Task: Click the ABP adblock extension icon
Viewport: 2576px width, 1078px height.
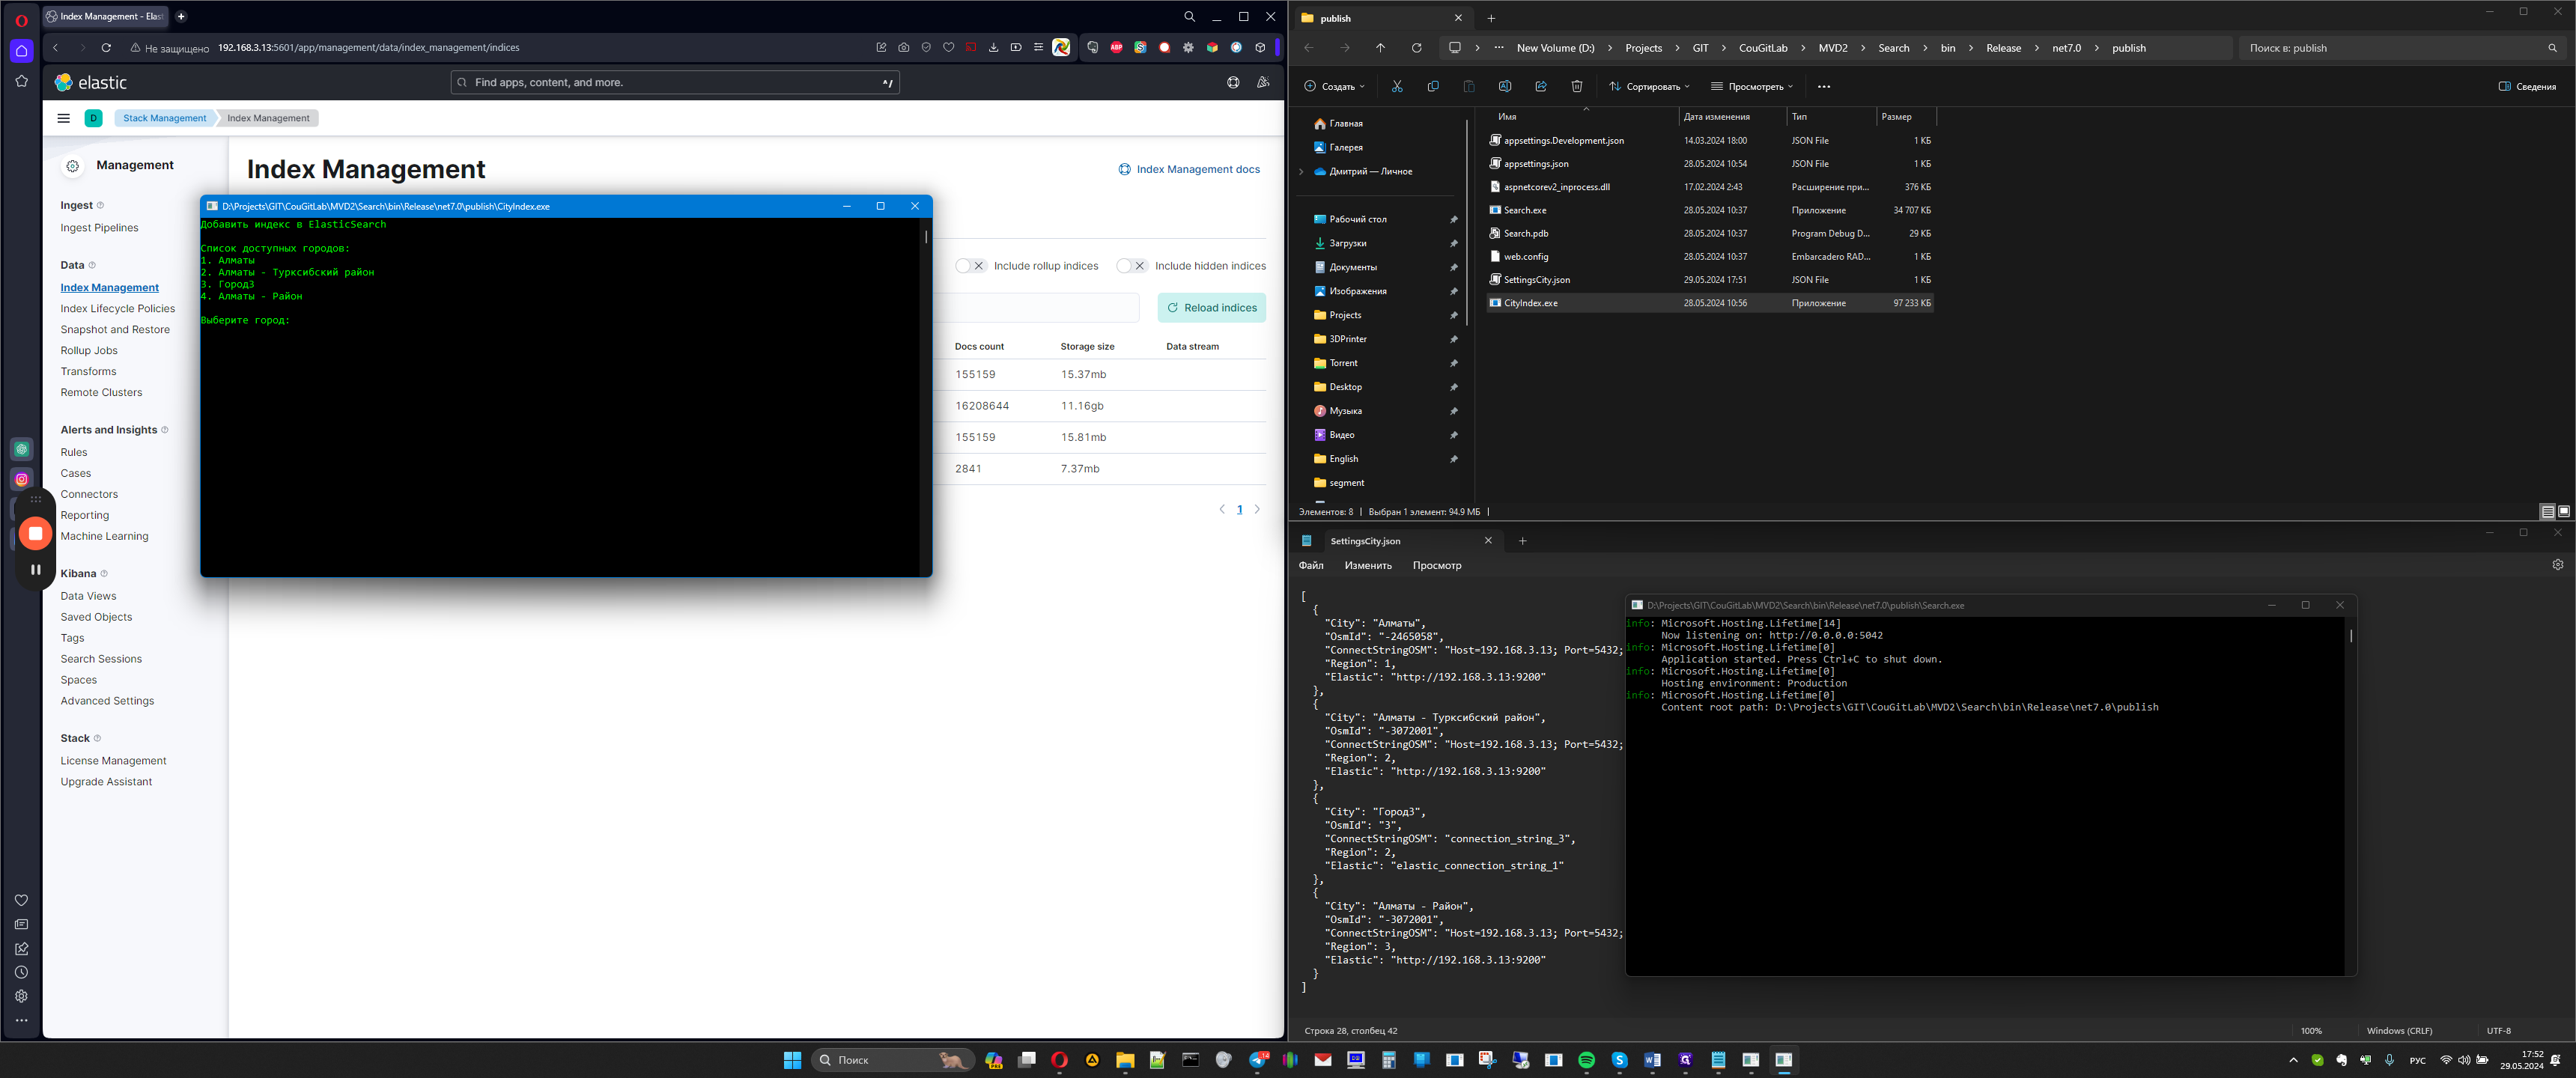Action: tap(1116, 47)
